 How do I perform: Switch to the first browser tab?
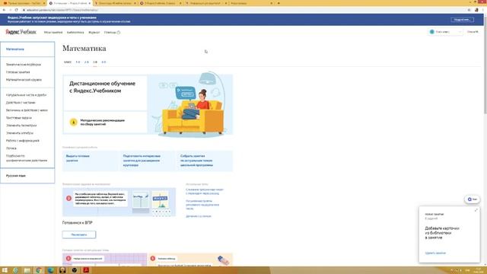point(23,3)
